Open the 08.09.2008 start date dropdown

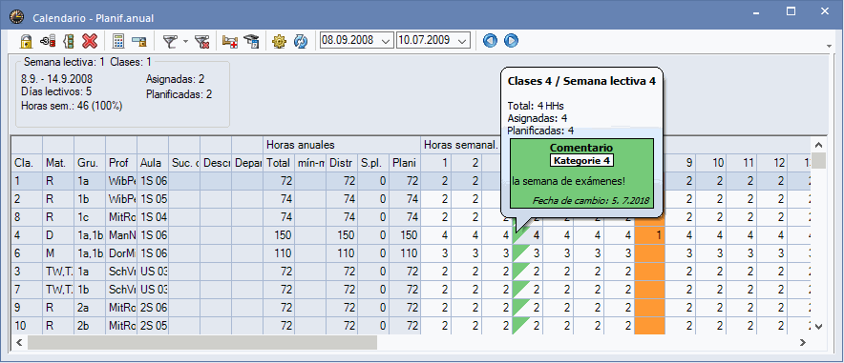(386, 41)
